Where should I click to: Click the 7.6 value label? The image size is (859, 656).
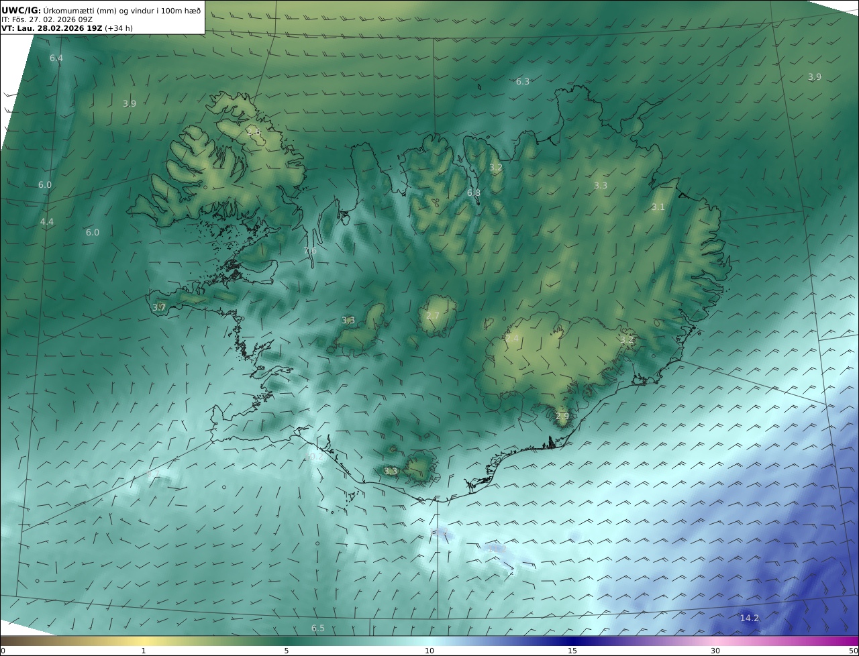310,251
